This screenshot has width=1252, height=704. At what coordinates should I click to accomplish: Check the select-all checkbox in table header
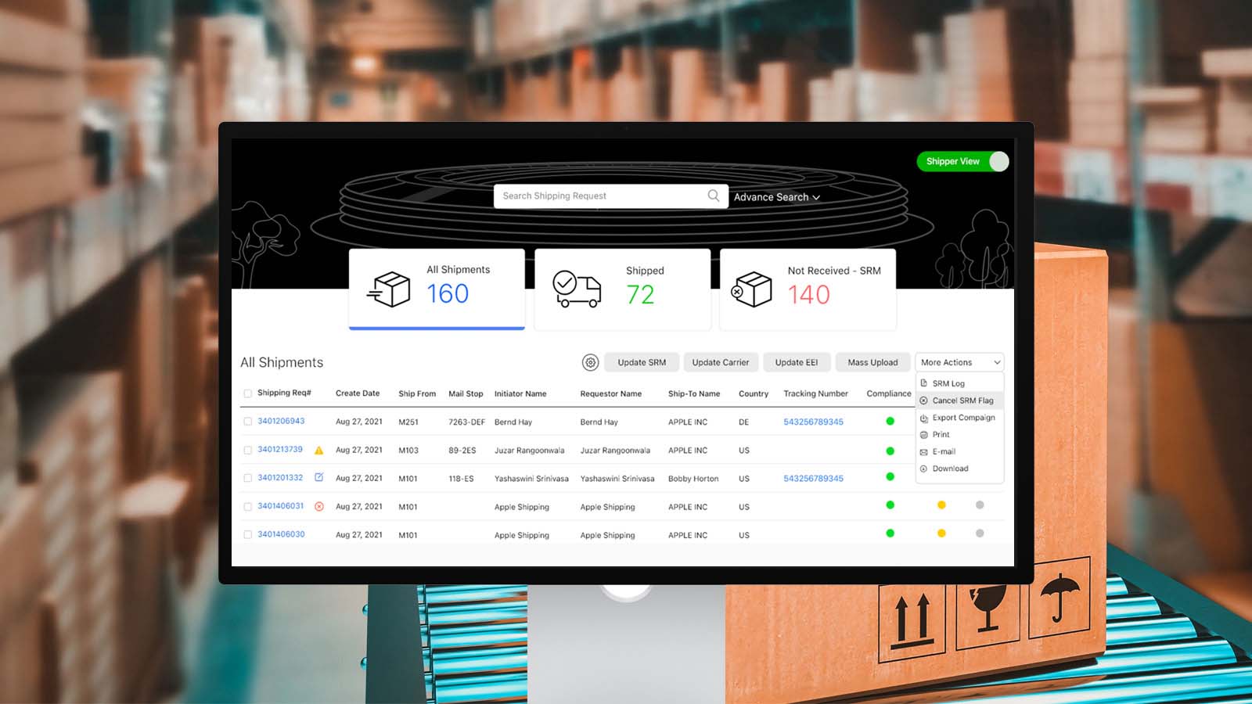tap(248, 393)
